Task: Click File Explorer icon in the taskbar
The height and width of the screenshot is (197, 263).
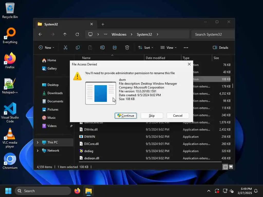Action: (x=88, y=191)
